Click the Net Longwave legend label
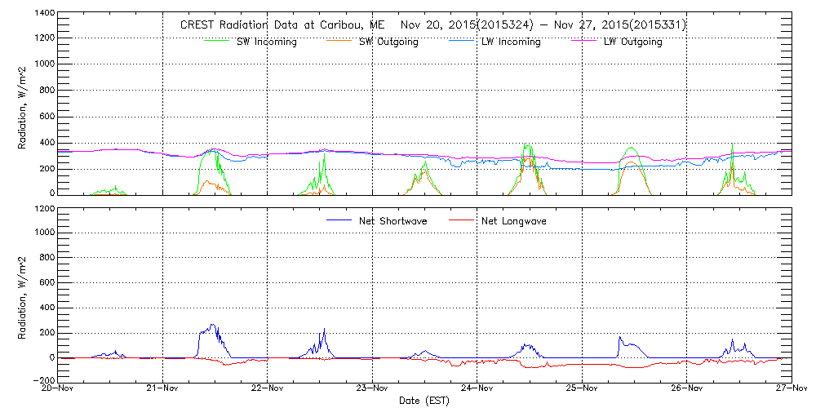The width and height of the screenshot is (816, 408). tap(520, 221)
